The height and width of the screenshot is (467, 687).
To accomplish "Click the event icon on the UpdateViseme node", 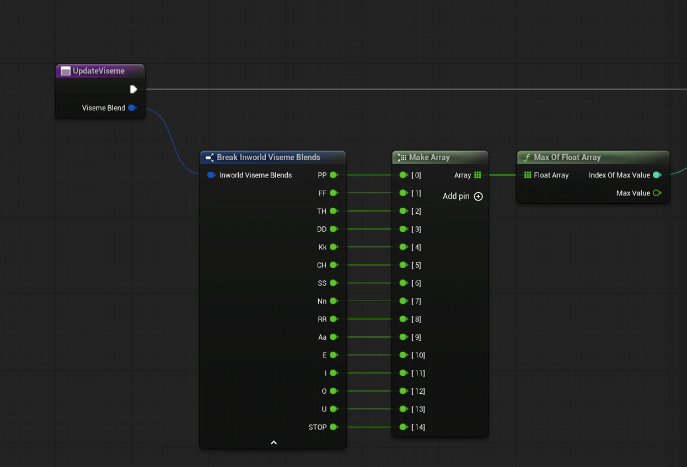I will tap(65, 70).
